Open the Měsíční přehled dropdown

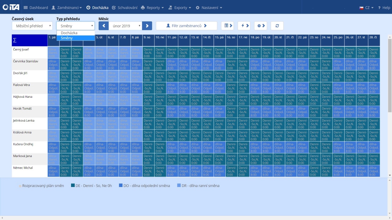coord(33,26)
